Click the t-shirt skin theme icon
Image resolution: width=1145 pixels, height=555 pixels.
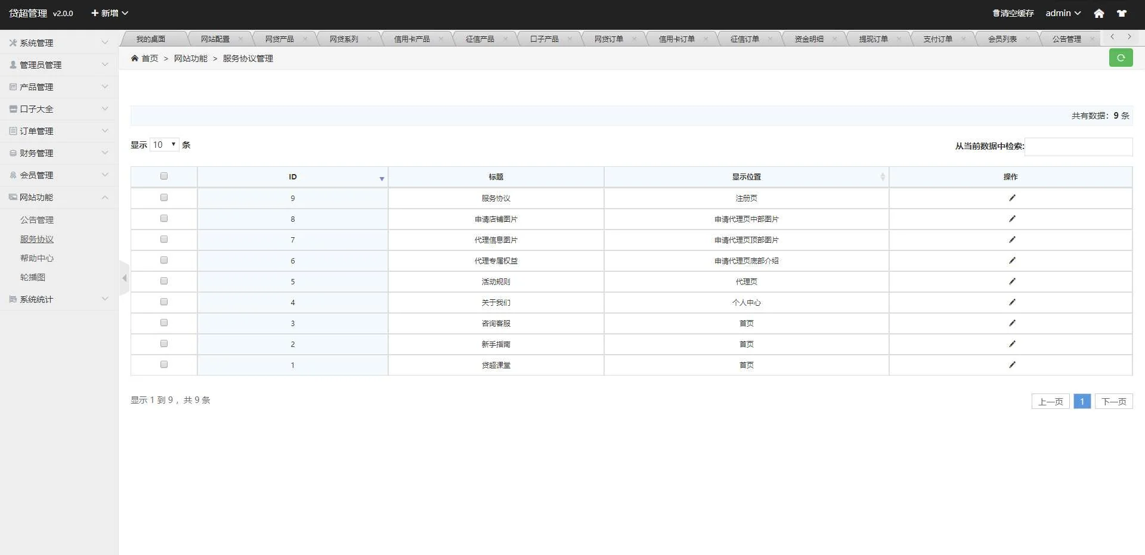point(1122,13)
